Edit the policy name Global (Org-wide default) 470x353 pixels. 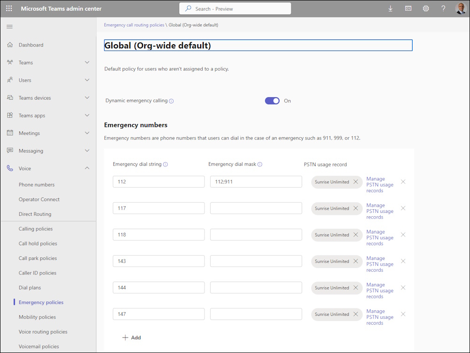coord(258,45)
